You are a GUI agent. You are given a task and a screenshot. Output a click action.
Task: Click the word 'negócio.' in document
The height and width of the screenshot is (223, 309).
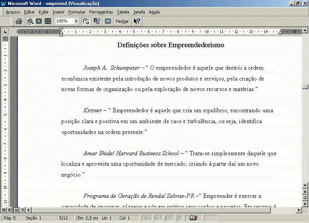(73, 175)
